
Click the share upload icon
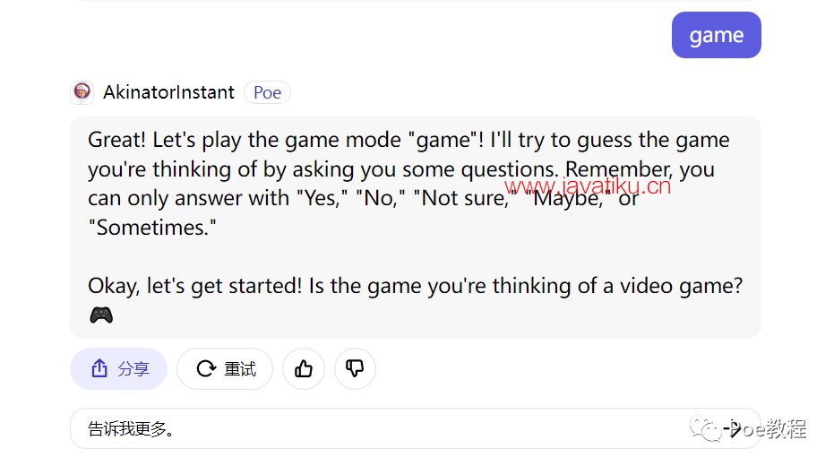(x=99, y=368)
